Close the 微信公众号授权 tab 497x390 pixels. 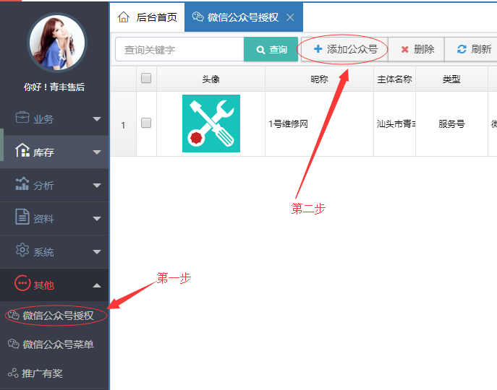[x=290, y=17]
